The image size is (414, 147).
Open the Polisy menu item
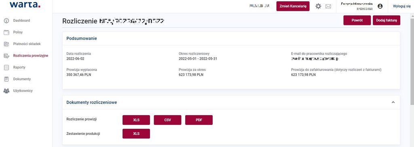pos(18,32)
